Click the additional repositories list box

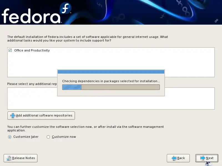[x=111, y=98]
